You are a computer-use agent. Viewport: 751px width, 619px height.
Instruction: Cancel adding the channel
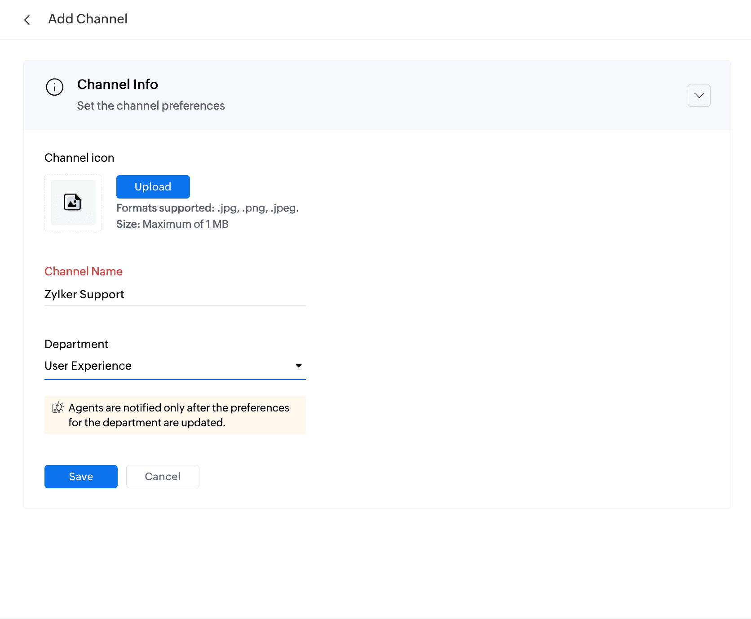click(x=163, y=477)
